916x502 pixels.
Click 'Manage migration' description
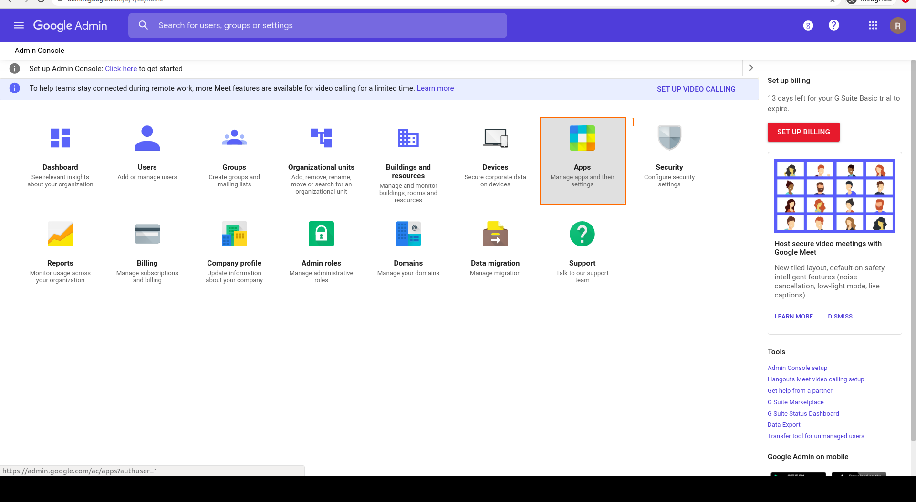[x=495, y=273]
